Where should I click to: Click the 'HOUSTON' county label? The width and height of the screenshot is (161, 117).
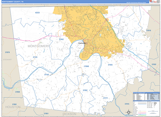click(13, 107)
